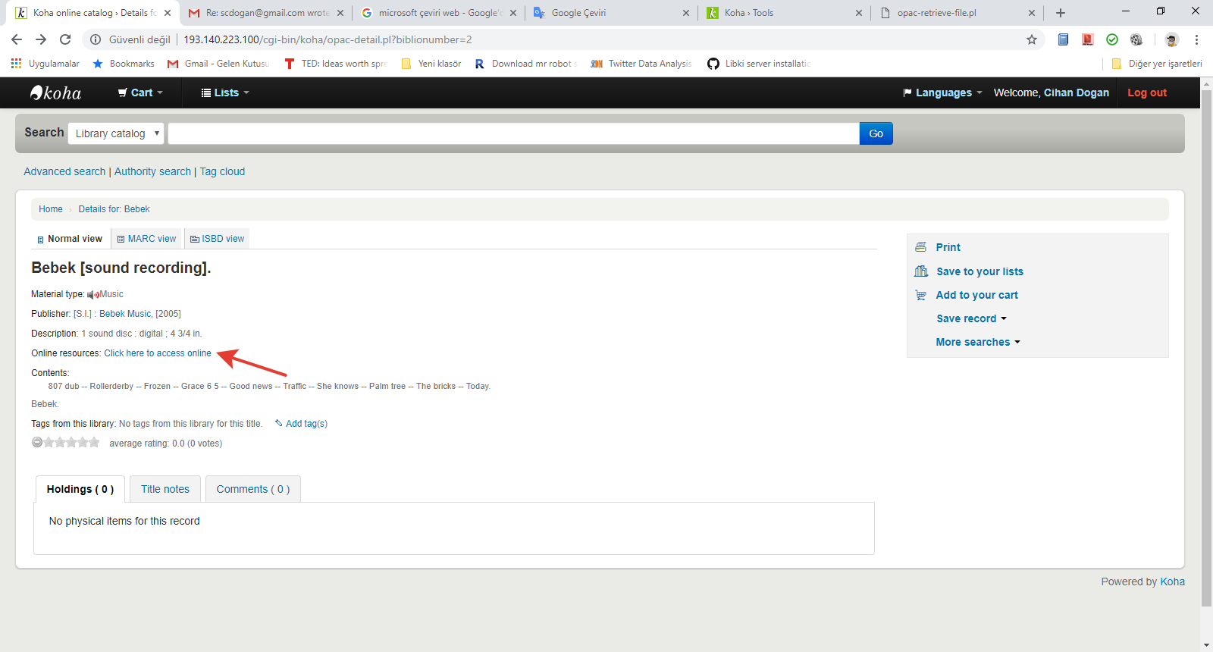This screenshot has width=1213, height=652.
Task: Clear rating with the grey circle icon
Action: pyautogui.click(x=37, y=443)
